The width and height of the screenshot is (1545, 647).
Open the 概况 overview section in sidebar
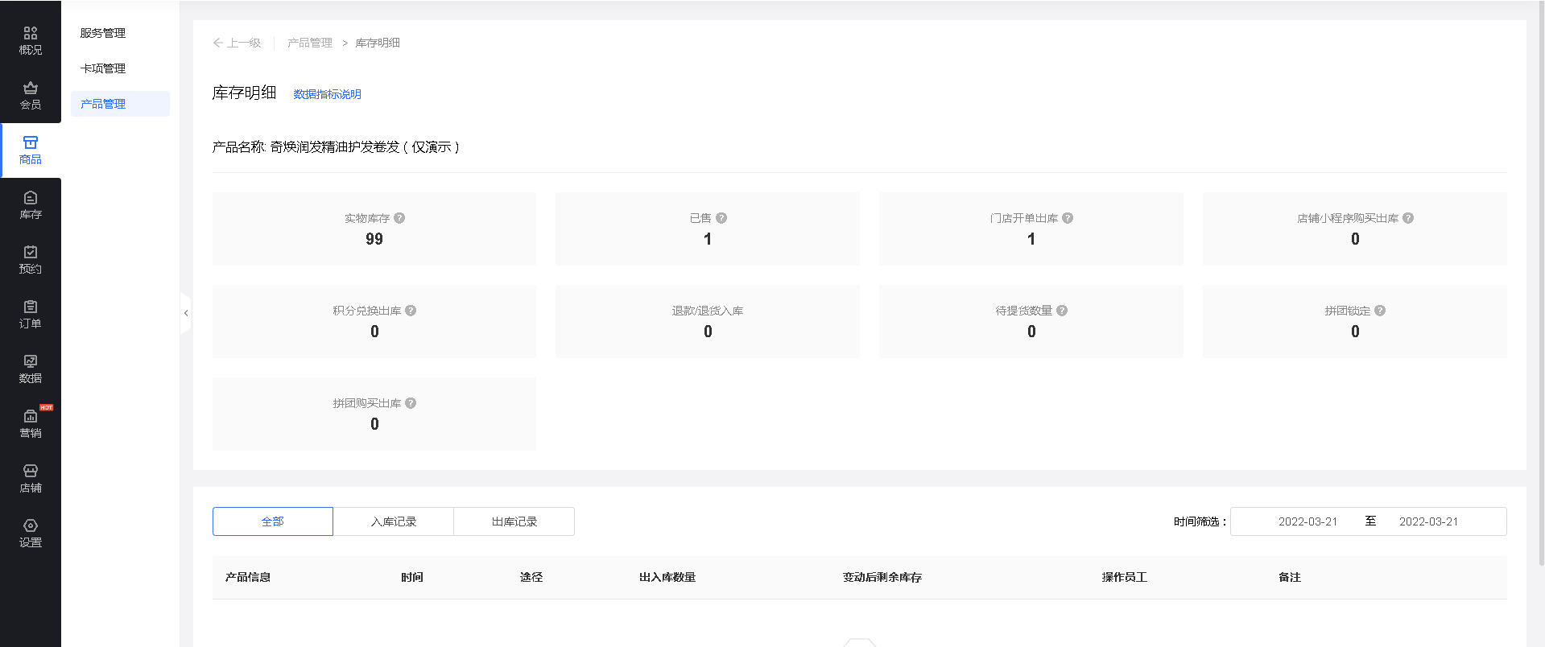tap(31, 41)
